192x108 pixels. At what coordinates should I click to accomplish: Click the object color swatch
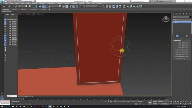click(190, 17)
